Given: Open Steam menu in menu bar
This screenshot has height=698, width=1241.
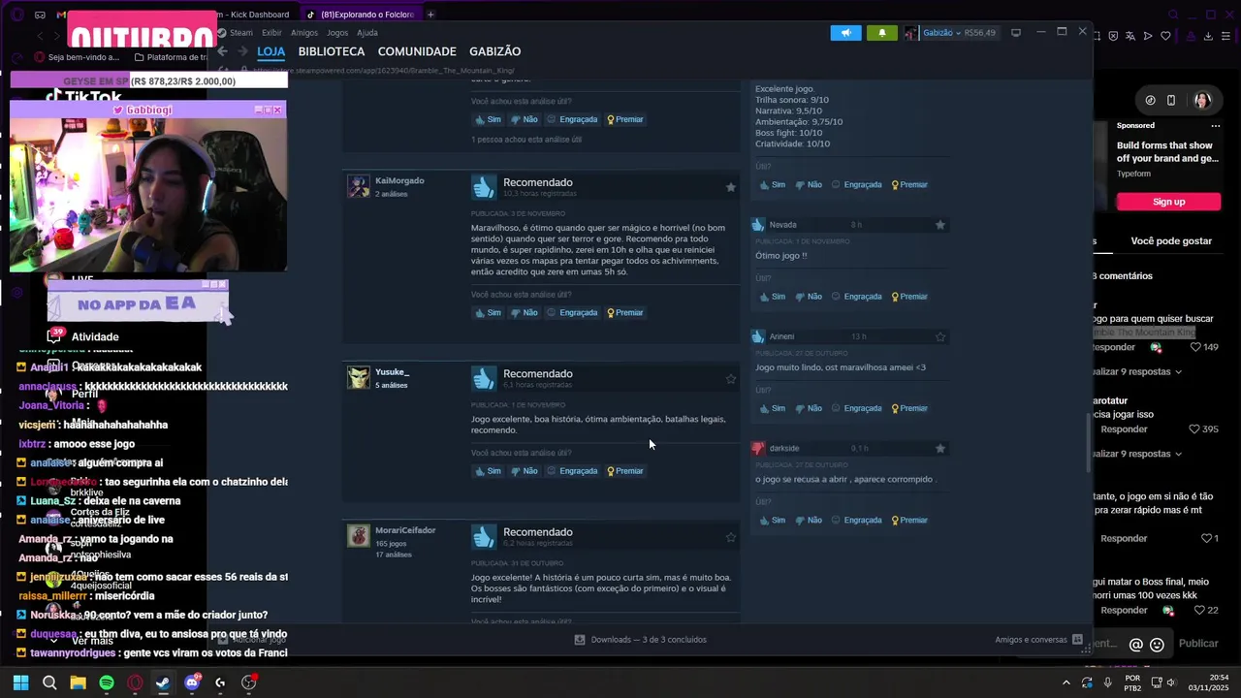Looking at the screenshot, I should click(241, 33).
